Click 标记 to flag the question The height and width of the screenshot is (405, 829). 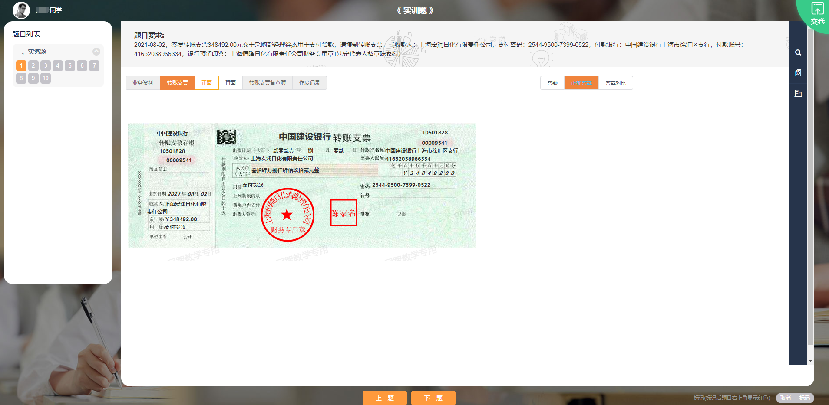805,398
